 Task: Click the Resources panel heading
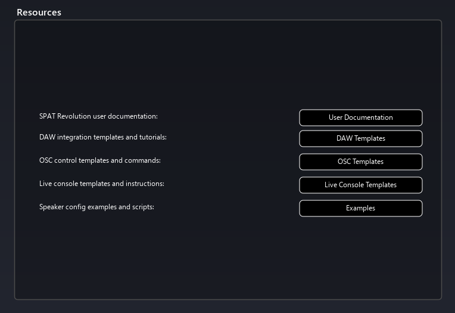click(39, 12)
